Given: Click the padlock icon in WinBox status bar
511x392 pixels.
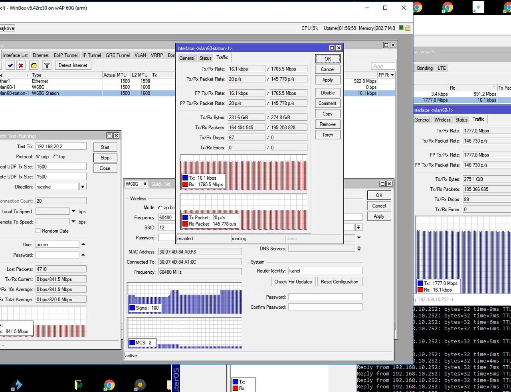Looking at the screenshot, I should tap(408, 28).
